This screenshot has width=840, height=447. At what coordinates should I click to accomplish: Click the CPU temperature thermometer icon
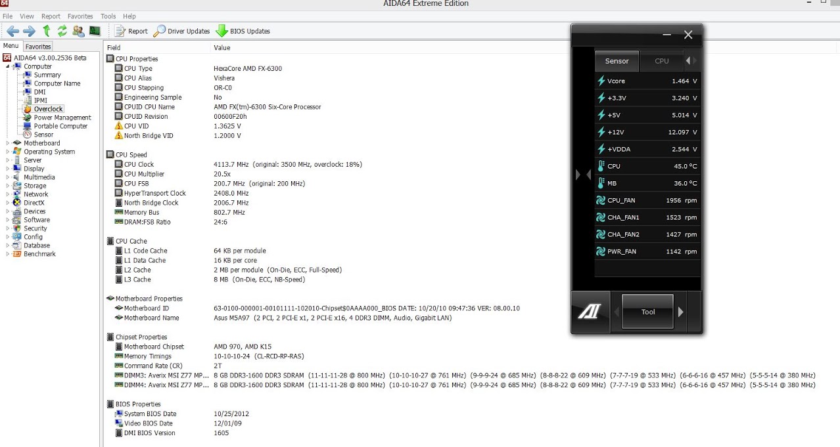click(601, 166)
